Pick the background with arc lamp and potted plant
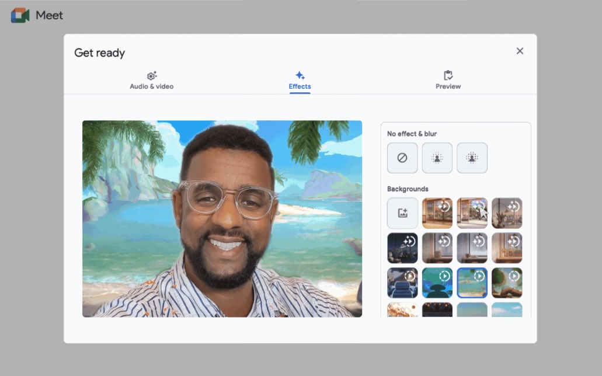The height and width of the screenshot is (376, 602). pos(507,213)
